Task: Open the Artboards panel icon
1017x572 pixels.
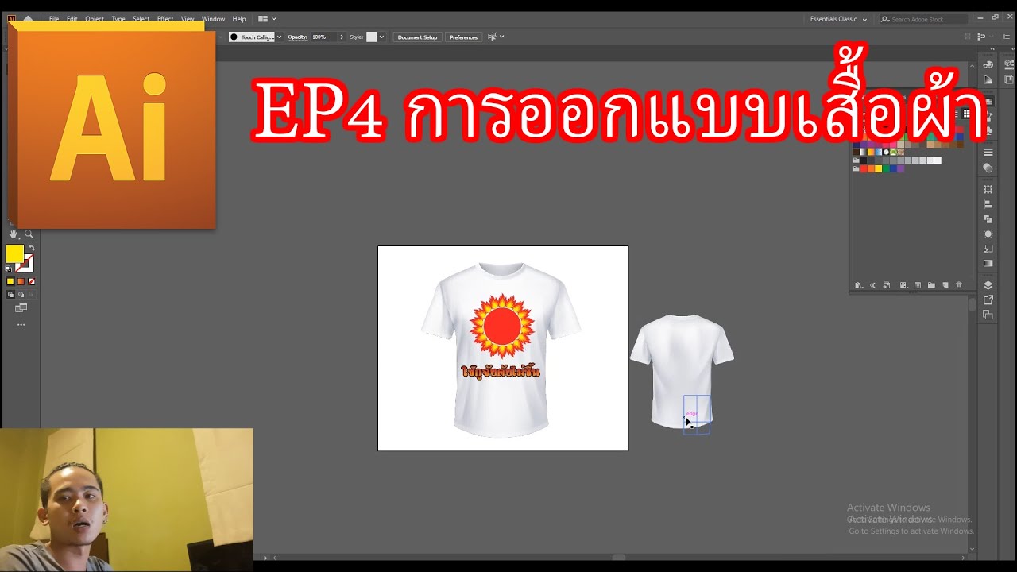Action: coord(988,315)
